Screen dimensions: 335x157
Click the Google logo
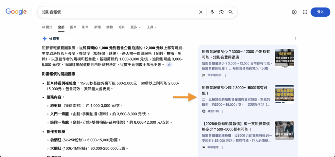[x=16, y=12]
